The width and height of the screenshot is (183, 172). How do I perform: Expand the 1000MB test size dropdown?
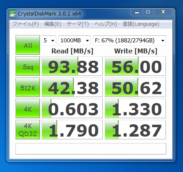pos(75,40)
